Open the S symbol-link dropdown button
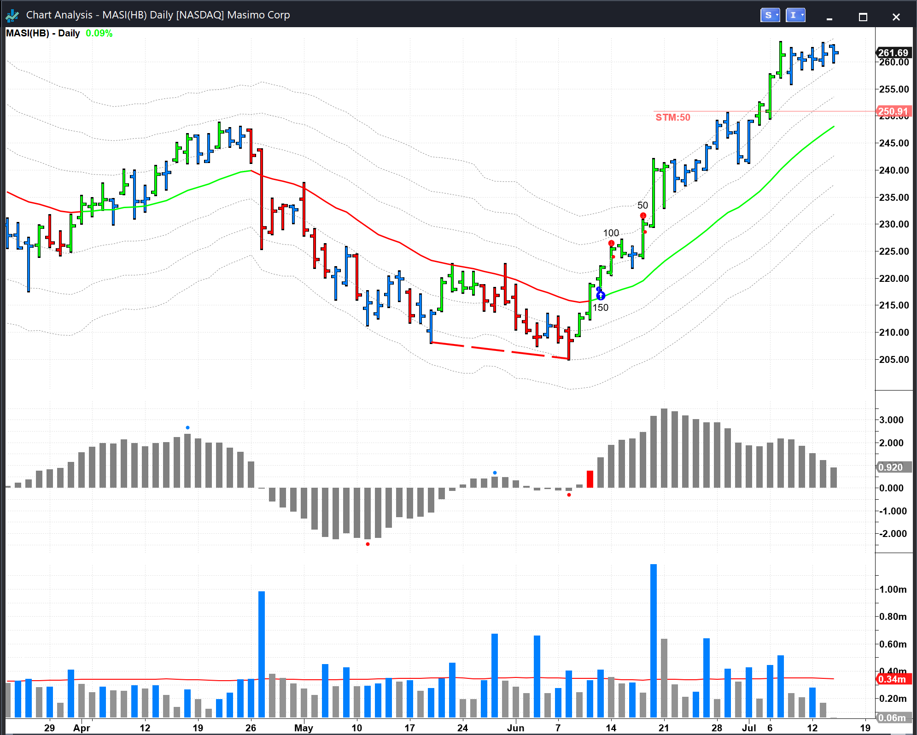 click(x=770, y=15)
